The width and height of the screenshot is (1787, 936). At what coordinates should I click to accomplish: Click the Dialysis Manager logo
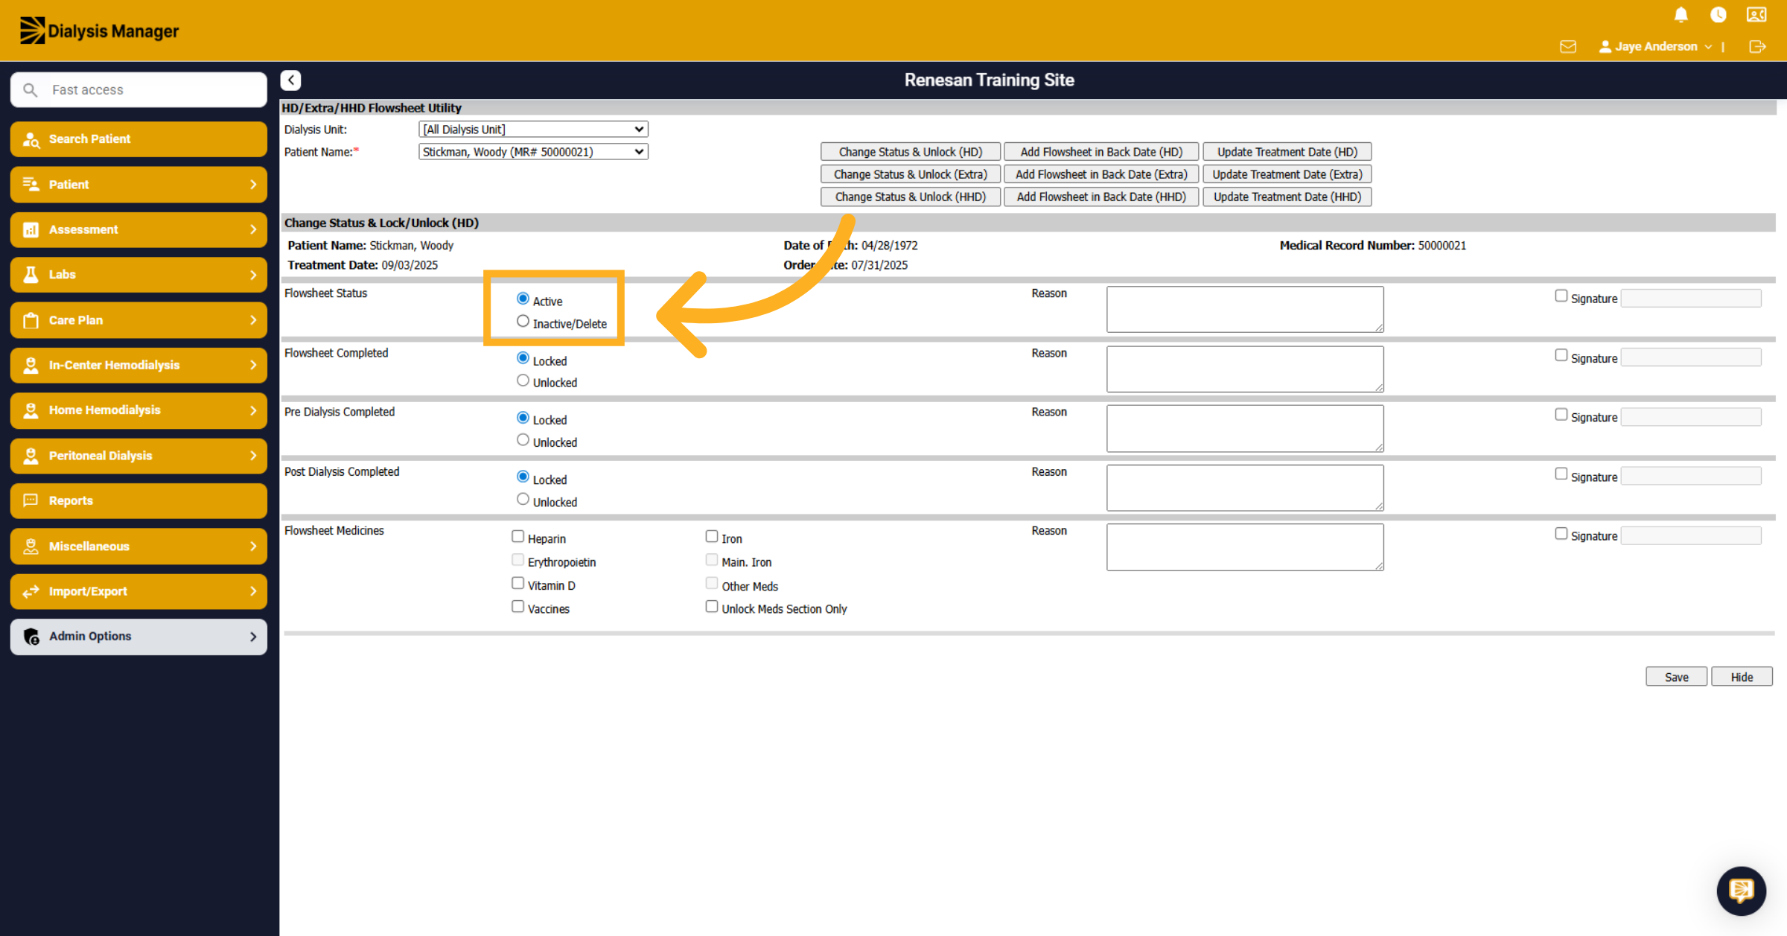click(99, 31)
